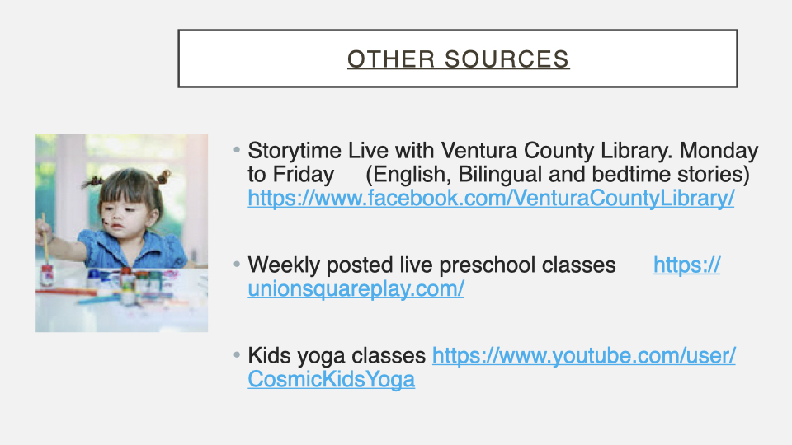Click the Weekly posted live preschool classes text
Screen dimensions: 792x445
tap(431, 265)
